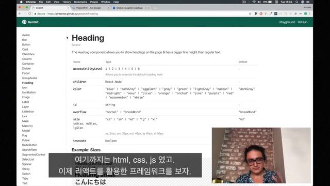Select Image in the sidebar
This screenshot has height=186, width=330.
click(x=26, y=97)
